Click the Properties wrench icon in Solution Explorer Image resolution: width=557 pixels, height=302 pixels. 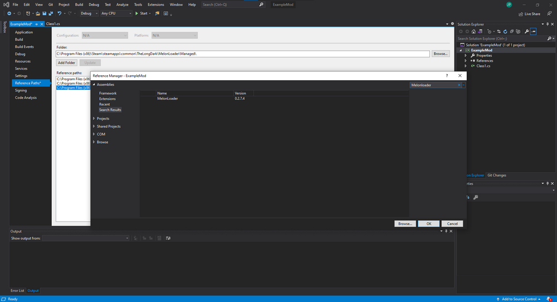(x=526, y=31)
